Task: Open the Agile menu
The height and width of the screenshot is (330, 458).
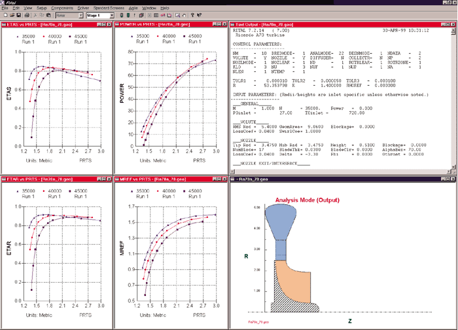Action: pyautogui.click(x=133, y=8)
